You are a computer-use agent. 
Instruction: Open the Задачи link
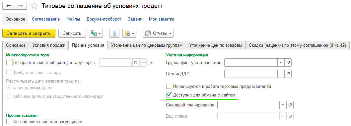pos(135,19)
